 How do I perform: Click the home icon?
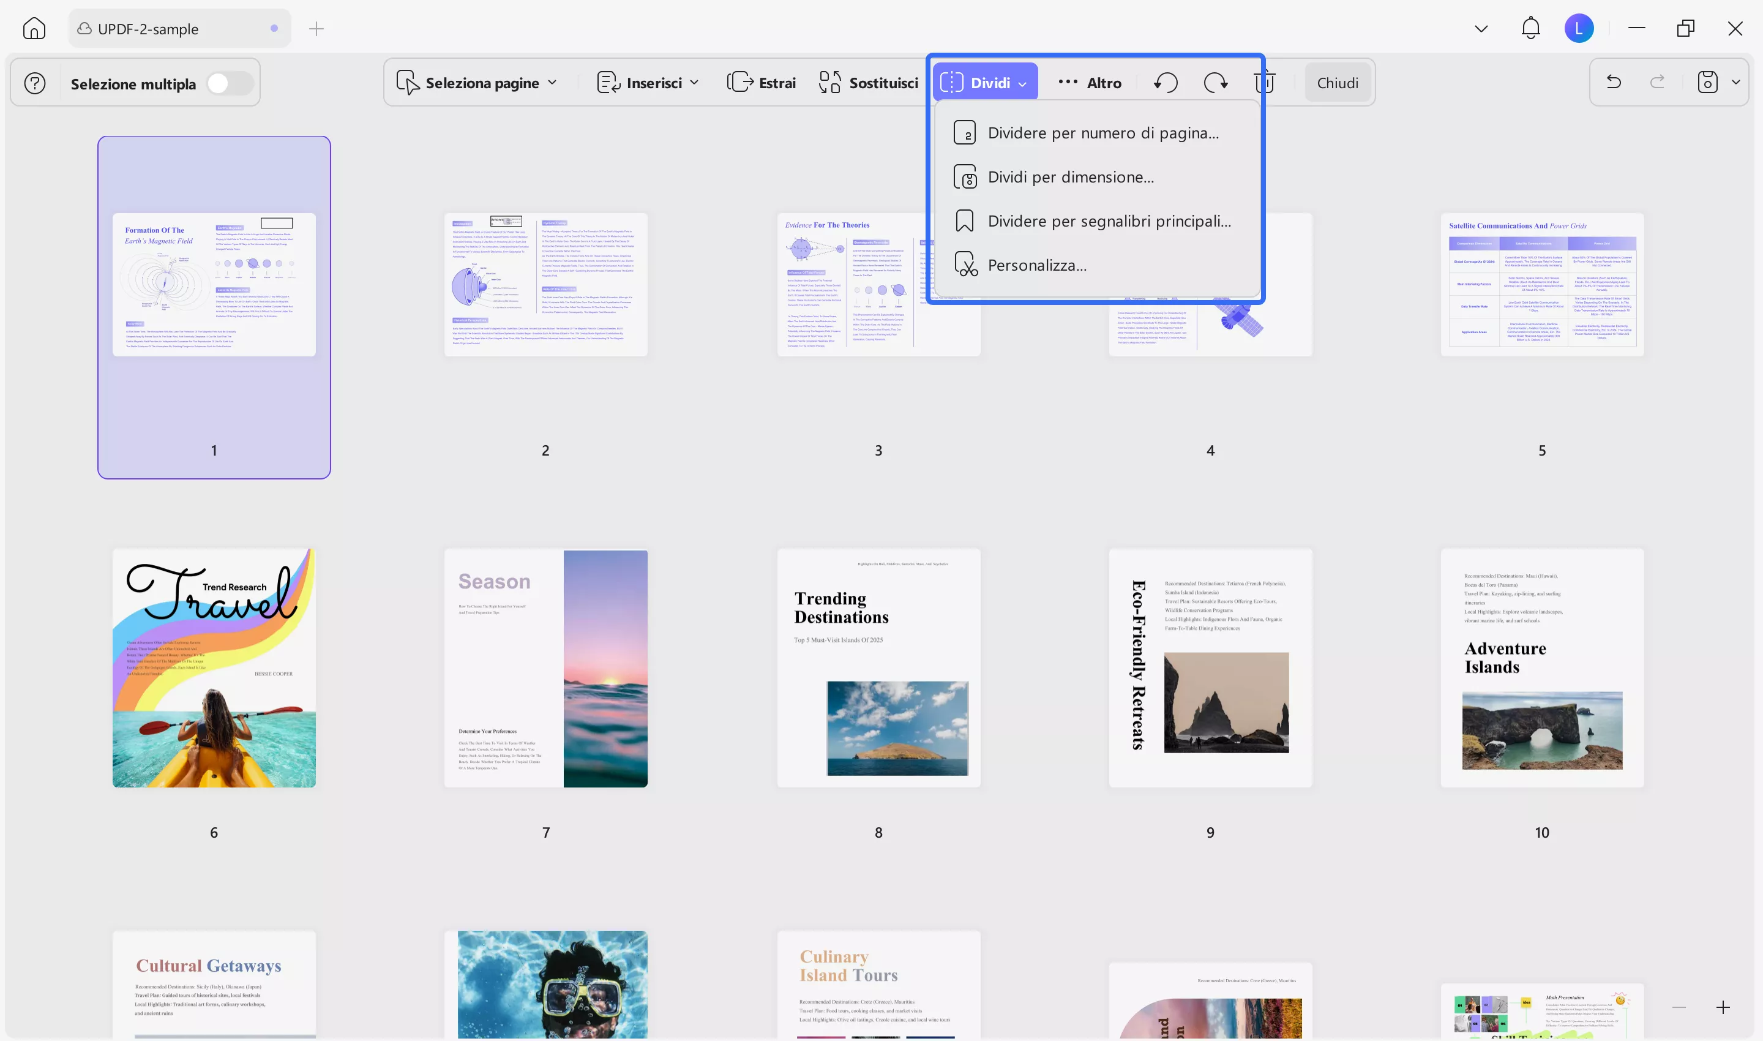[x=34, y=29]
